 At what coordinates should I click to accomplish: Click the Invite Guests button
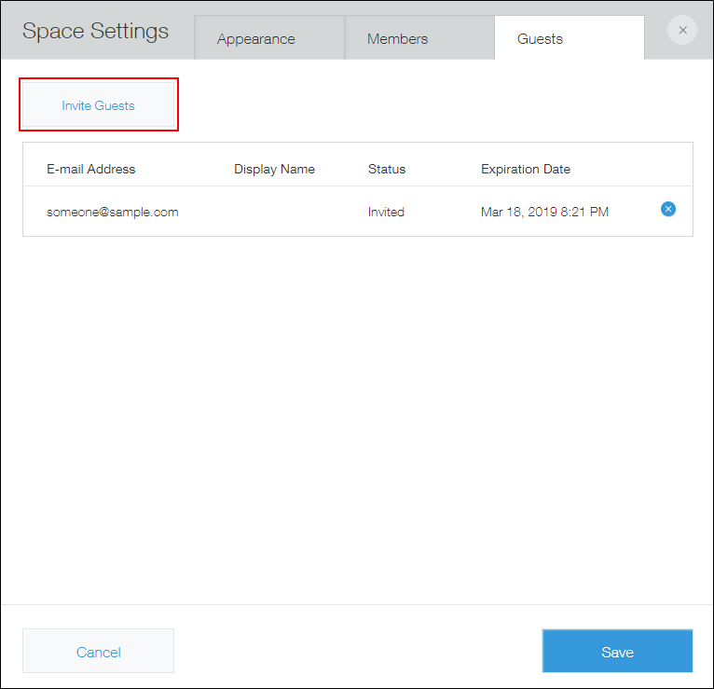pyautogui.click(x=99, y=105)
